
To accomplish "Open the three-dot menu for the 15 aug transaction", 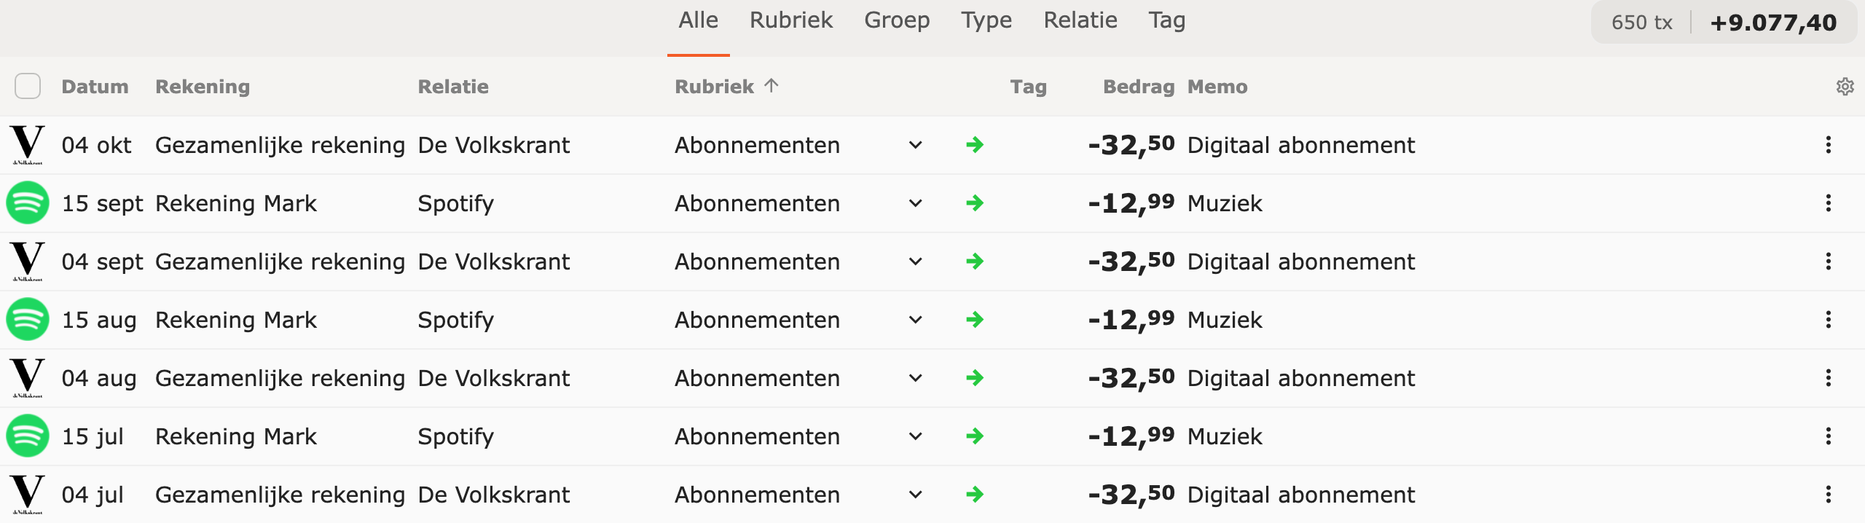I will pyautogui.click(x=1828, y=320).
